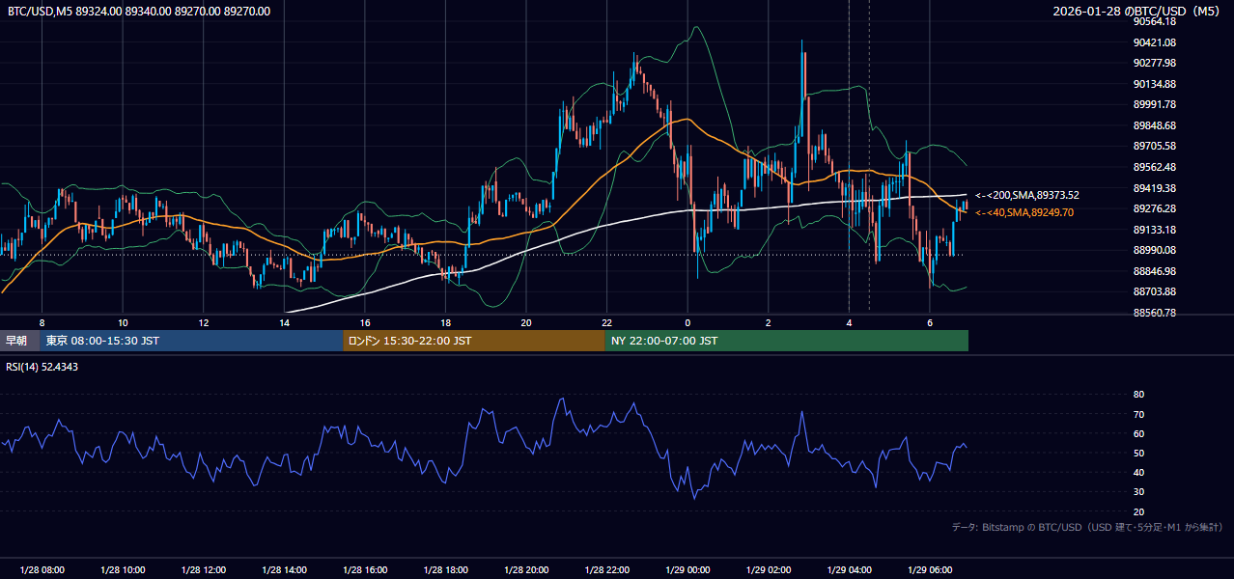Click the 1/29 04:00 date label

849,570
